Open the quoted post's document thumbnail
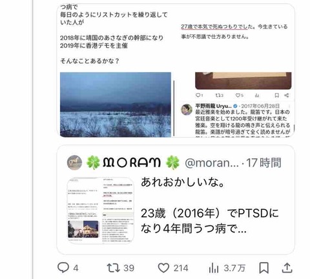The height and width of the screenshot is (279, 310). [100, 211]
